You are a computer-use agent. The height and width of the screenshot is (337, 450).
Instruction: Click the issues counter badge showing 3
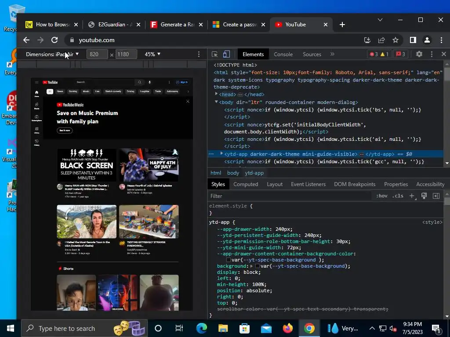point(401,54)
